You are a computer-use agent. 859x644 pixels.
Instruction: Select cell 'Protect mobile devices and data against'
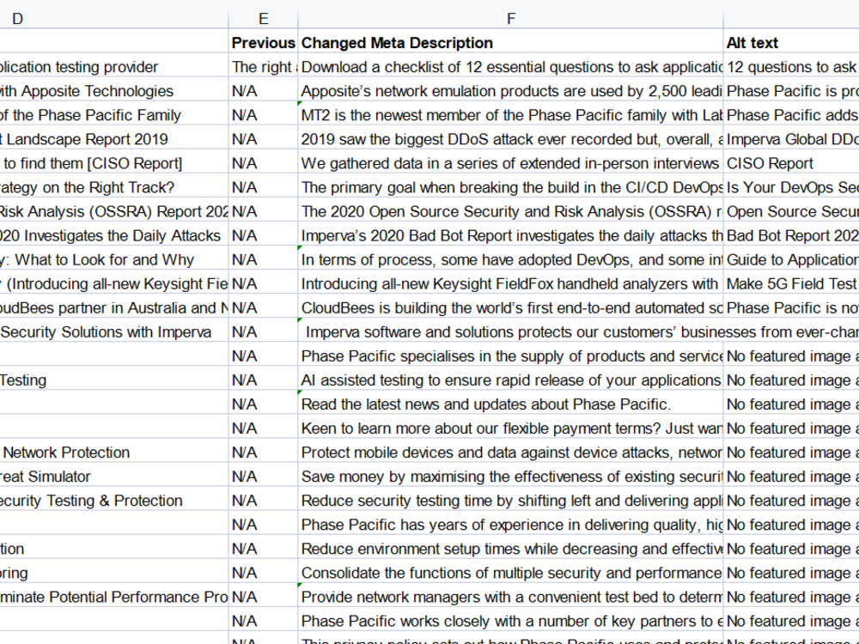pyautogui.click(x=510, y=453)
